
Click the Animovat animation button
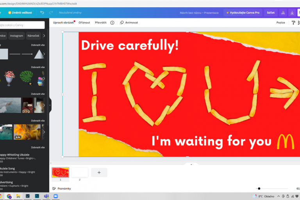[x=129, y=23]
